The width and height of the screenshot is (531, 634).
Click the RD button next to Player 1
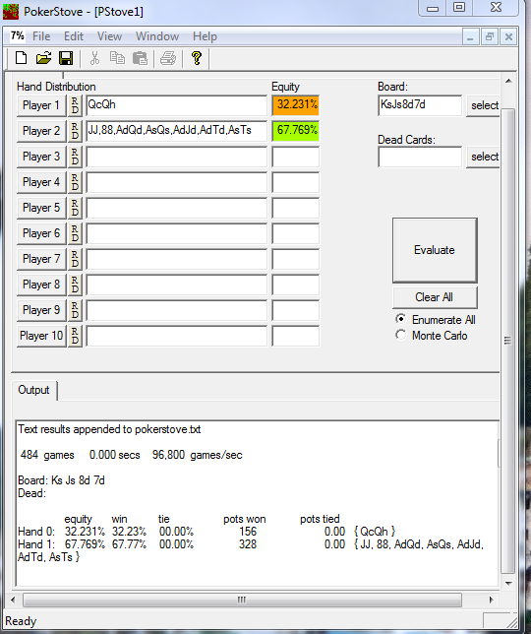[75, 105]
